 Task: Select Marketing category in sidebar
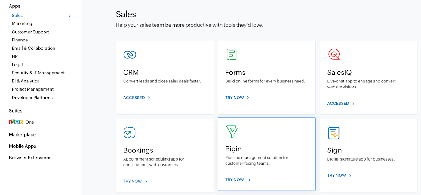[x=22, y=23]
